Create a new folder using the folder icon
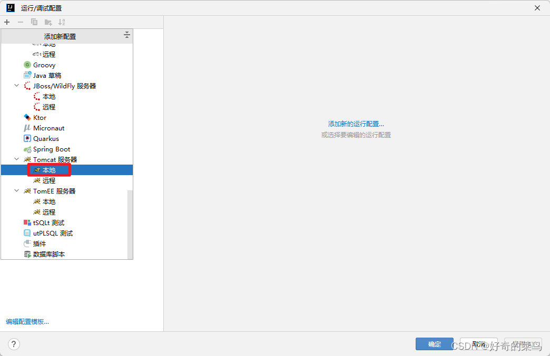Image resolution: width=550 pixels, height=356 pixels. tap(48, 22)
